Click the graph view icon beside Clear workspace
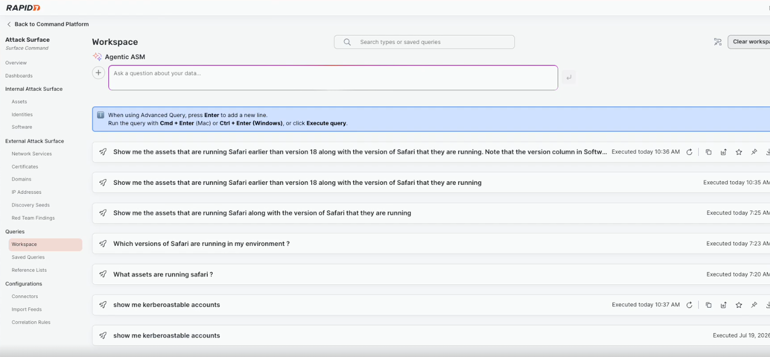The image size is (770, 357). click(717, 42)
